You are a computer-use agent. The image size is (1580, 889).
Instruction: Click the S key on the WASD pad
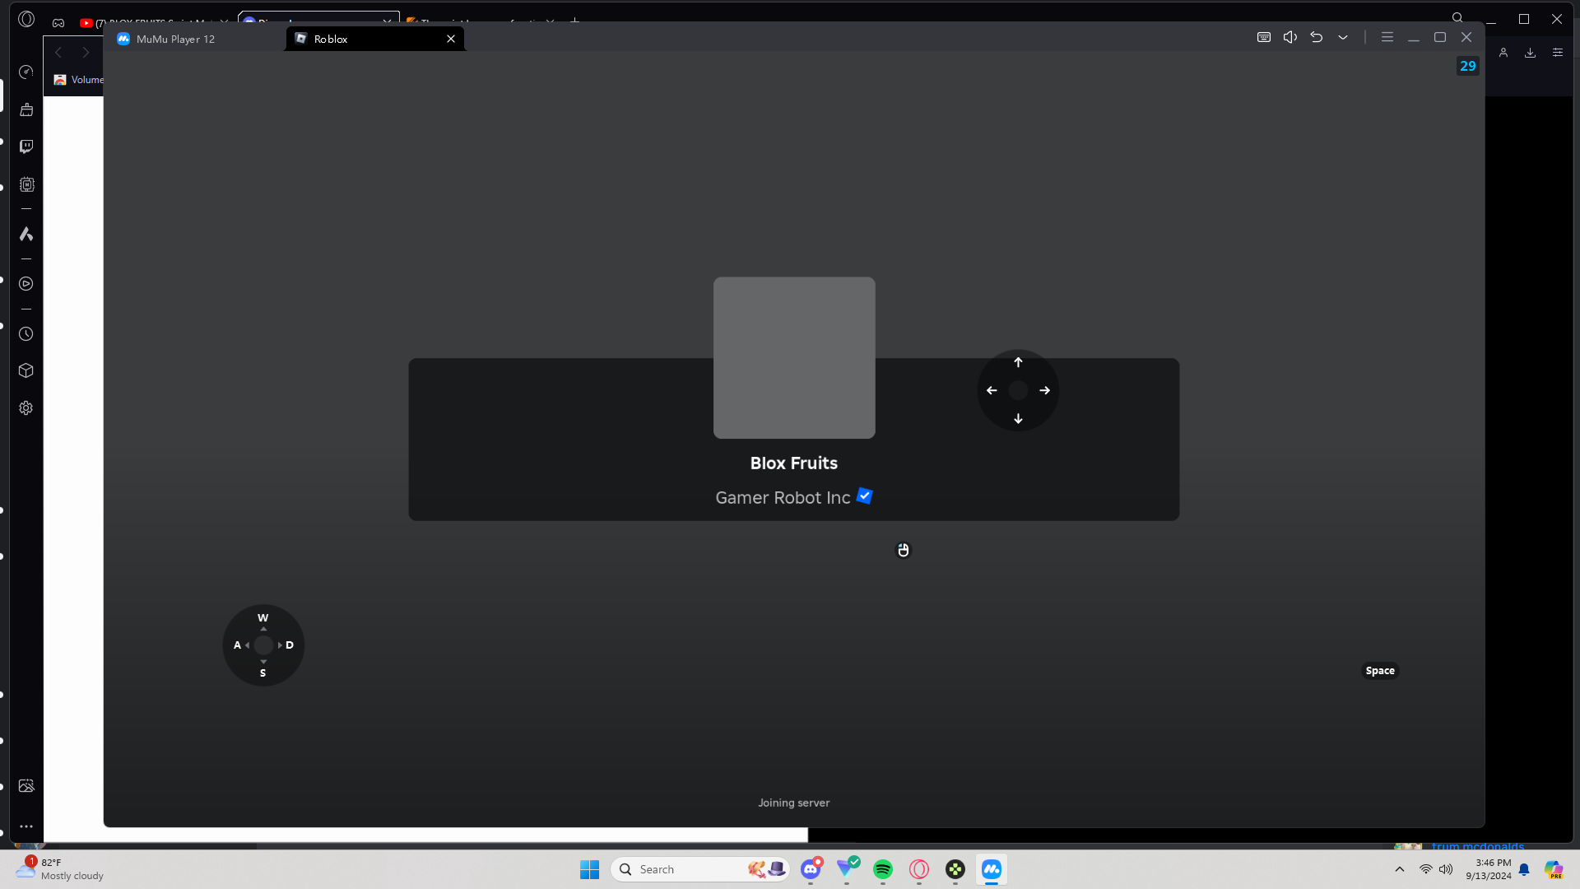click(263, 673)
